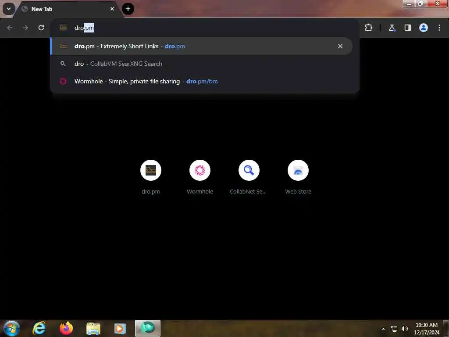The height and width of the screenshot is (337, 449).
Task: Choose dro.pm Extremely Short Links suggestion
Action: [201, 46]
